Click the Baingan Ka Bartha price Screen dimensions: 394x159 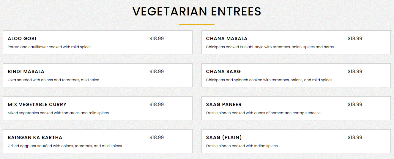click(x=157, y=138)
